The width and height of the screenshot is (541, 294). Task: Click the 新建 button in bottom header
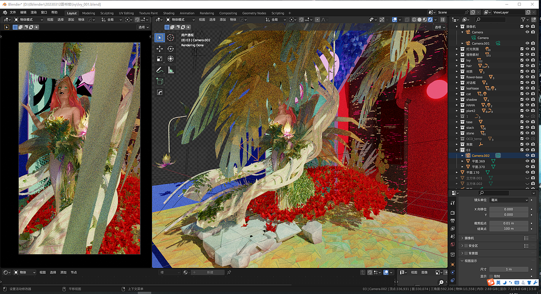point(208,272)
